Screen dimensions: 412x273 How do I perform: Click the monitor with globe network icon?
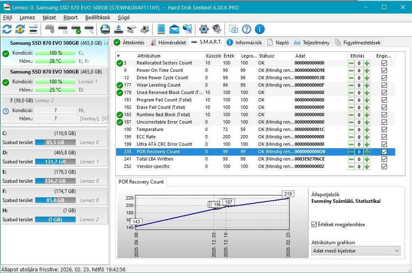[188, 29]
